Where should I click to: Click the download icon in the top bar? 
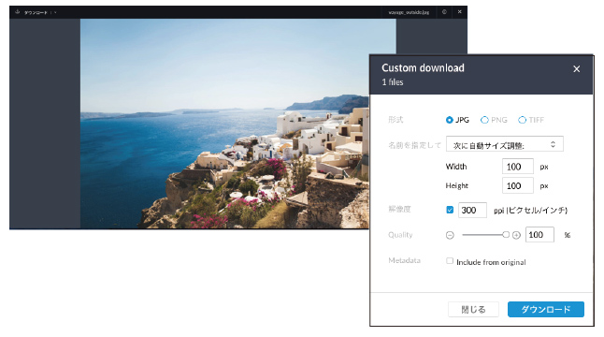18,12
